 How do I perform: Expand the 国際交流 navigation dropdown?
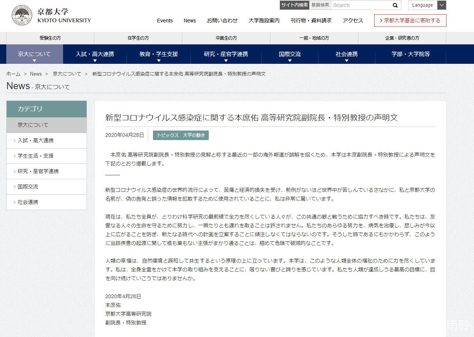click(290, 54)
